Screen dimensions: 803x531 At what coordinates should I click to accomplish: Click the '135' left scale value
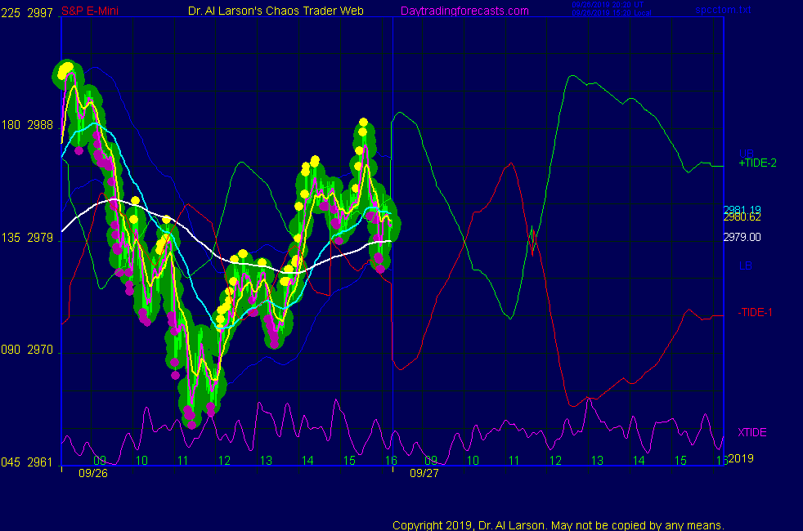click(11, 238)
